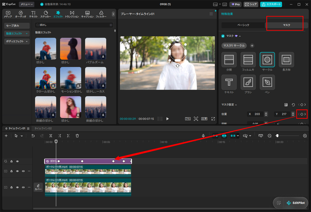This screenshot has height=212, width=311.
Task: Open the テキスト (Text) panel
Action: point(33,14)
